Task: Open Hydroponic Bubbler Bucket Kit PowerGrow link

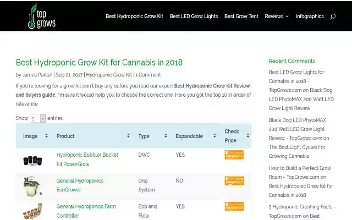Action: (87, 159)
